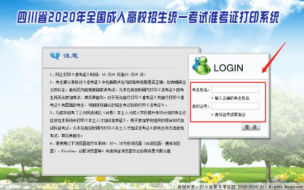Click the green users icon beside LOGIN

pos(202,65)
